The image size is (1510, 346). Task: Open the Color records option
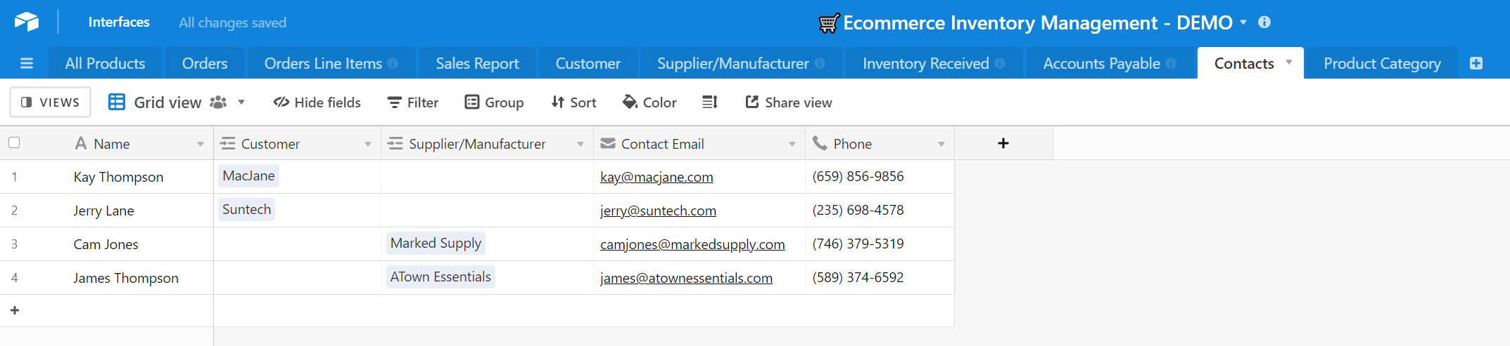[x=649, y=102]
